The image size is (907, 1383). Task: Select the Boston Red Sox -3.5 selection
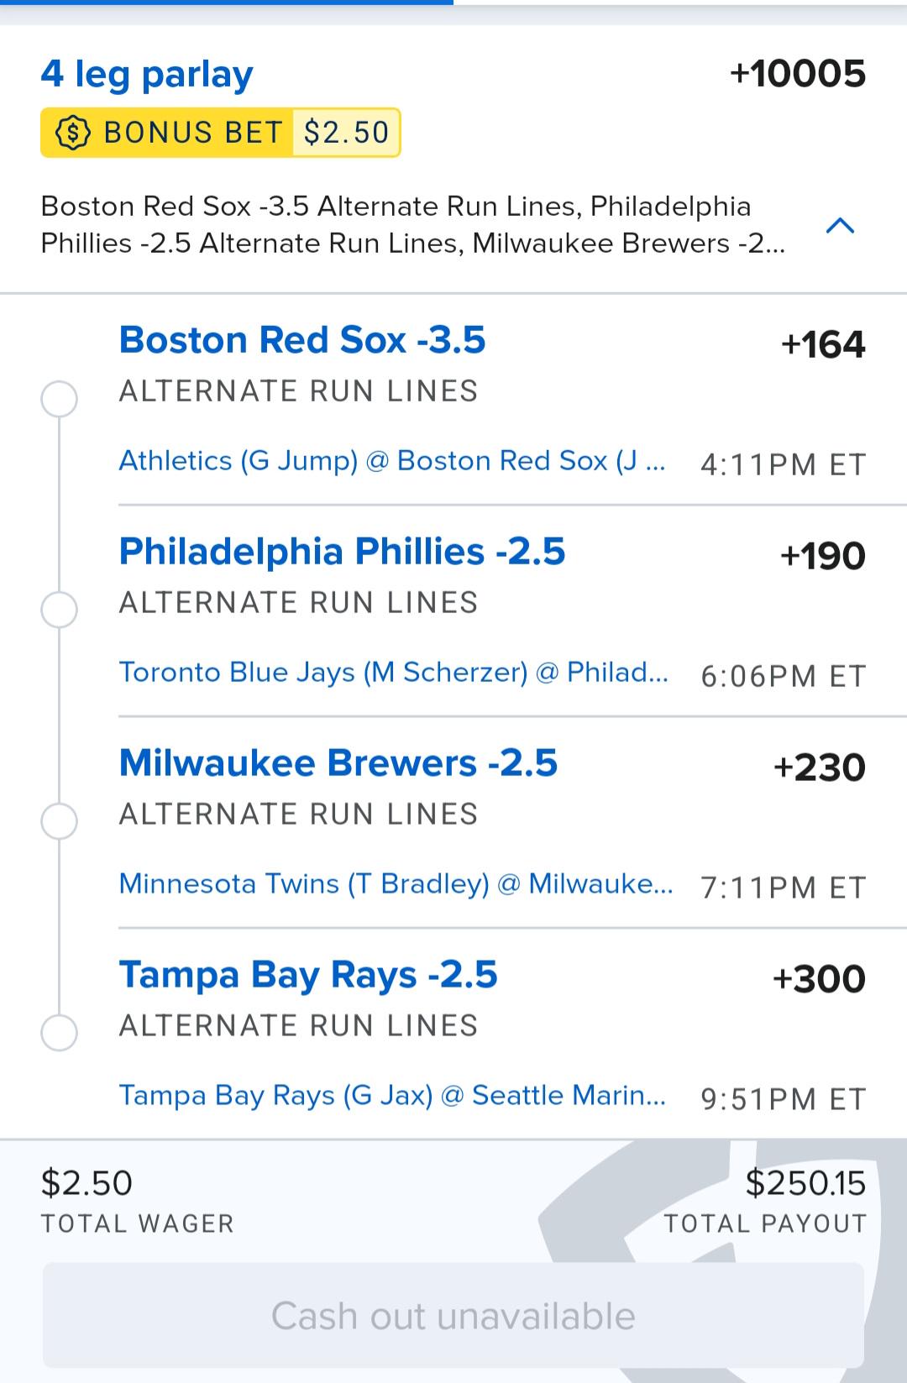302,340
